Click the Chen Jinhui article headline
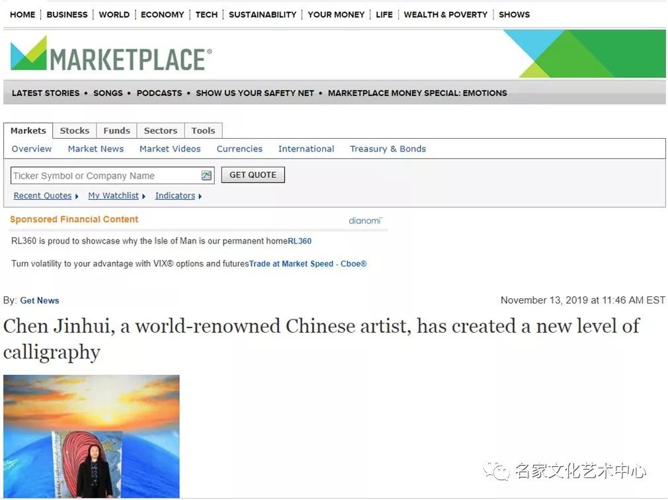Viewport: 668px width, 500px height. pos(321,339)
